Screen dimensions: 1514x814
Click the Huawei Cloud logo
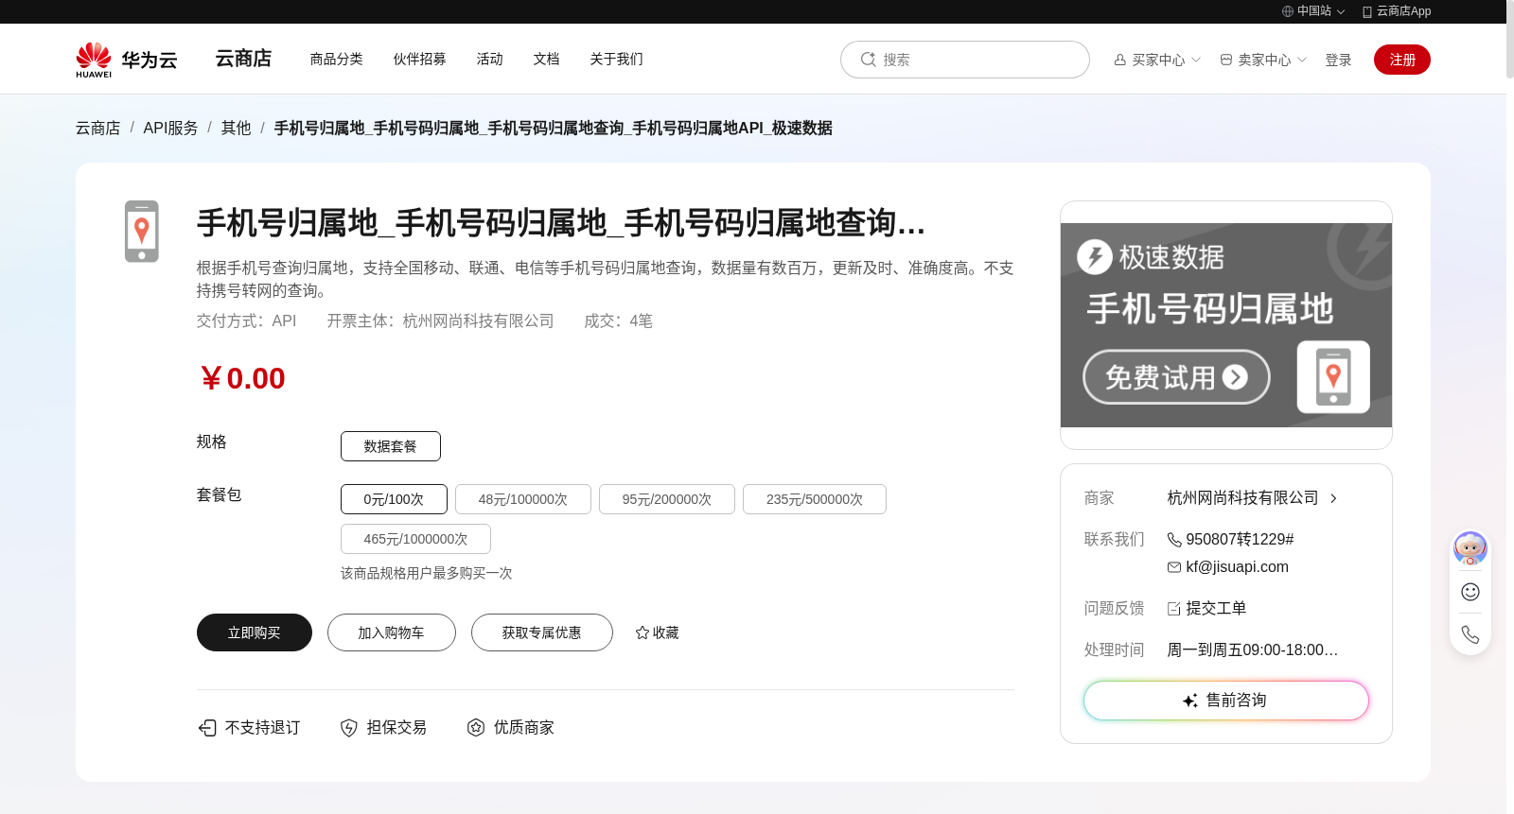click(x=127, y=60)
